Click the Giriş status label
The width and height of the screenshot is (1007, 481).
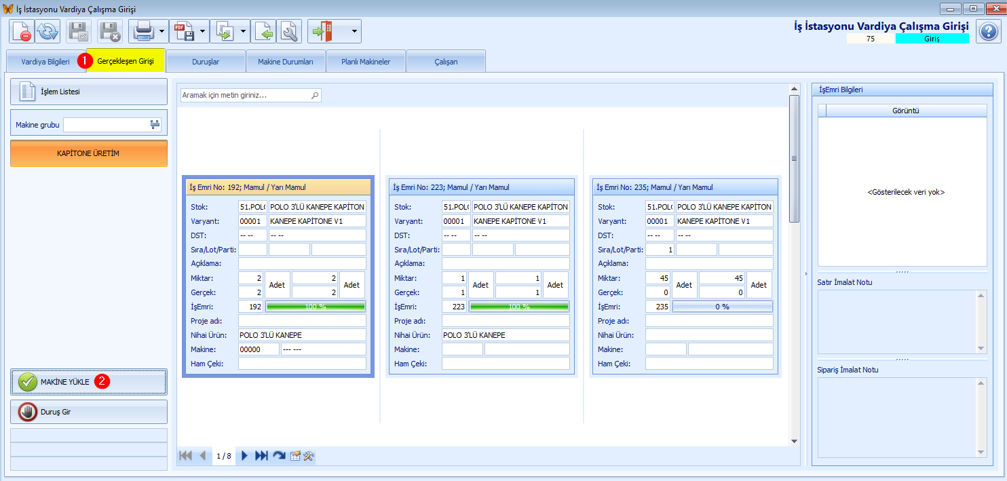932,39
